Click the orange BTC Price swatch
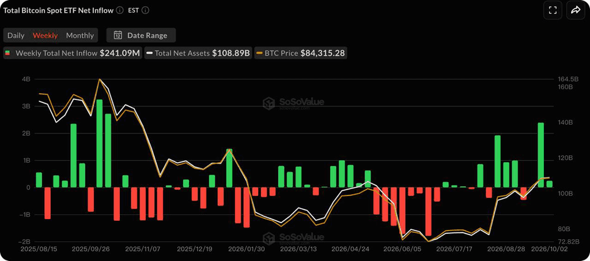Screen dimensions: 590x261 tap(259, 53)
